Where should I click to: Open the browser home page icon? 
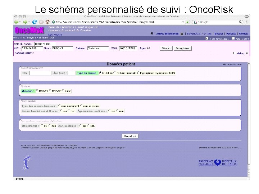coord(47,22)
